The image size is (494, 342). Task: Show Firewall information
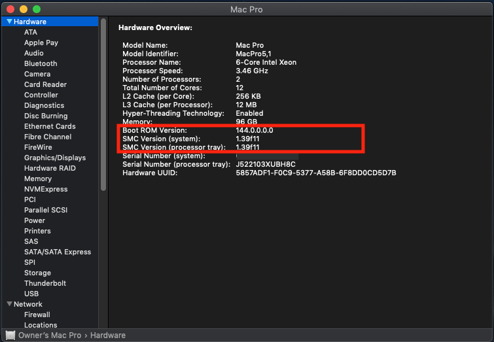click(x=37, y=315)
